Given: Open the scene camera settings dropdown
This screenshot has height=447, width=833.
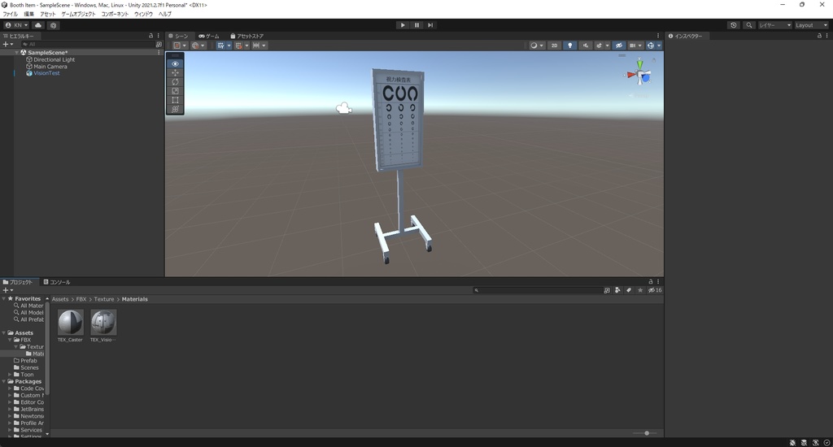Looking at the screenshot, I should tap(635, 46).
